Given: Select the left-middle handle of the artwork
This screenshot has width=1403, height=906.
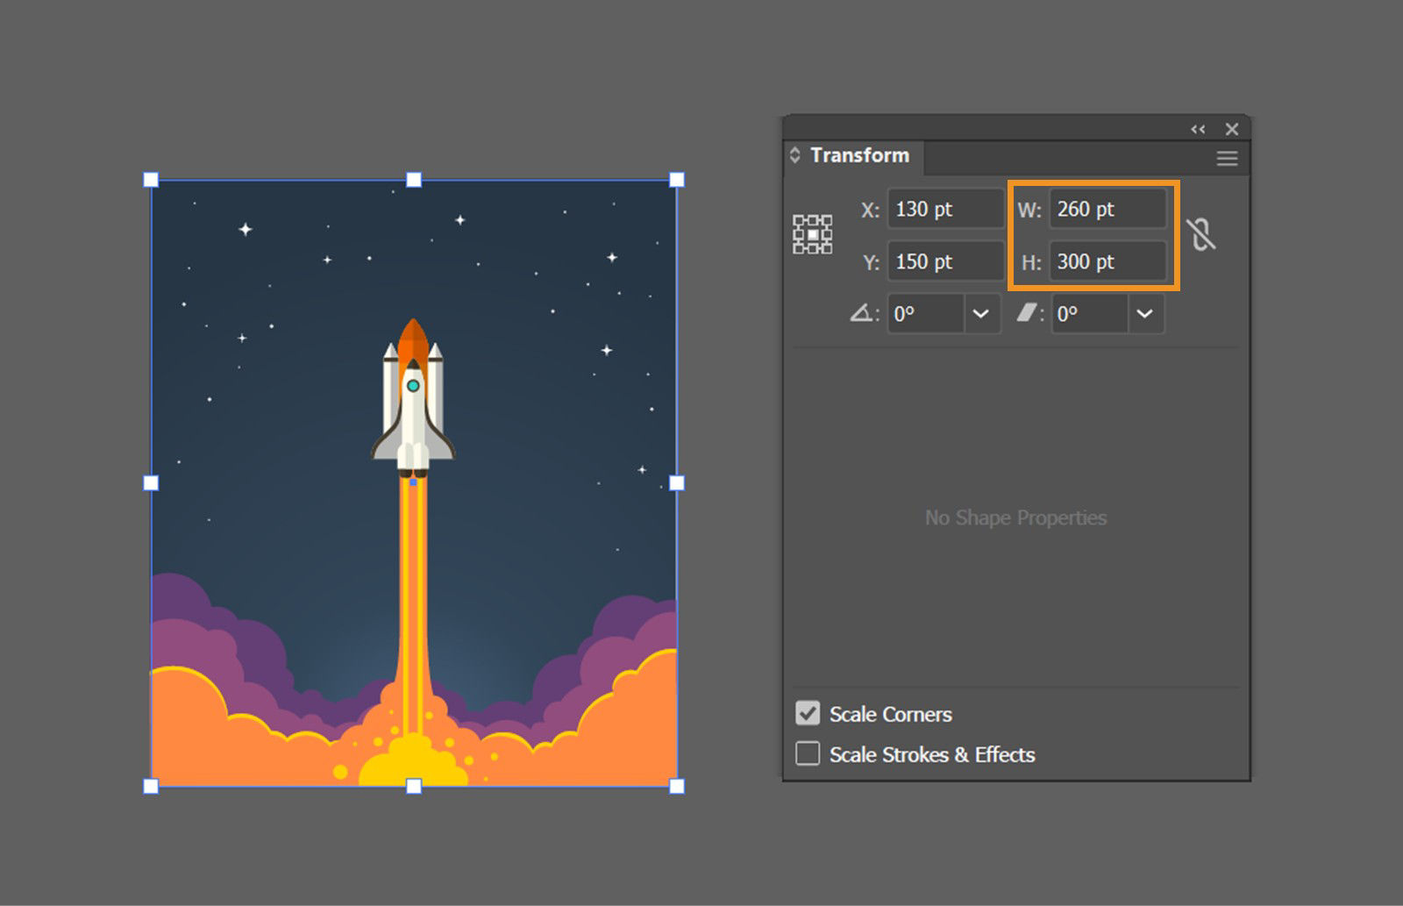Looking at the screenshot, I should pyautogui.click(x=151, y=483).
